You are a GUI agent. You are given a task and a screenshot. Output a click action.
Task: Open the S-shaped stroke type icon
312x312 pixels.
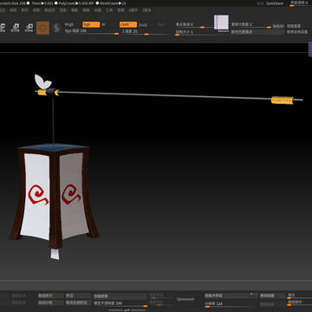(57, 29)
